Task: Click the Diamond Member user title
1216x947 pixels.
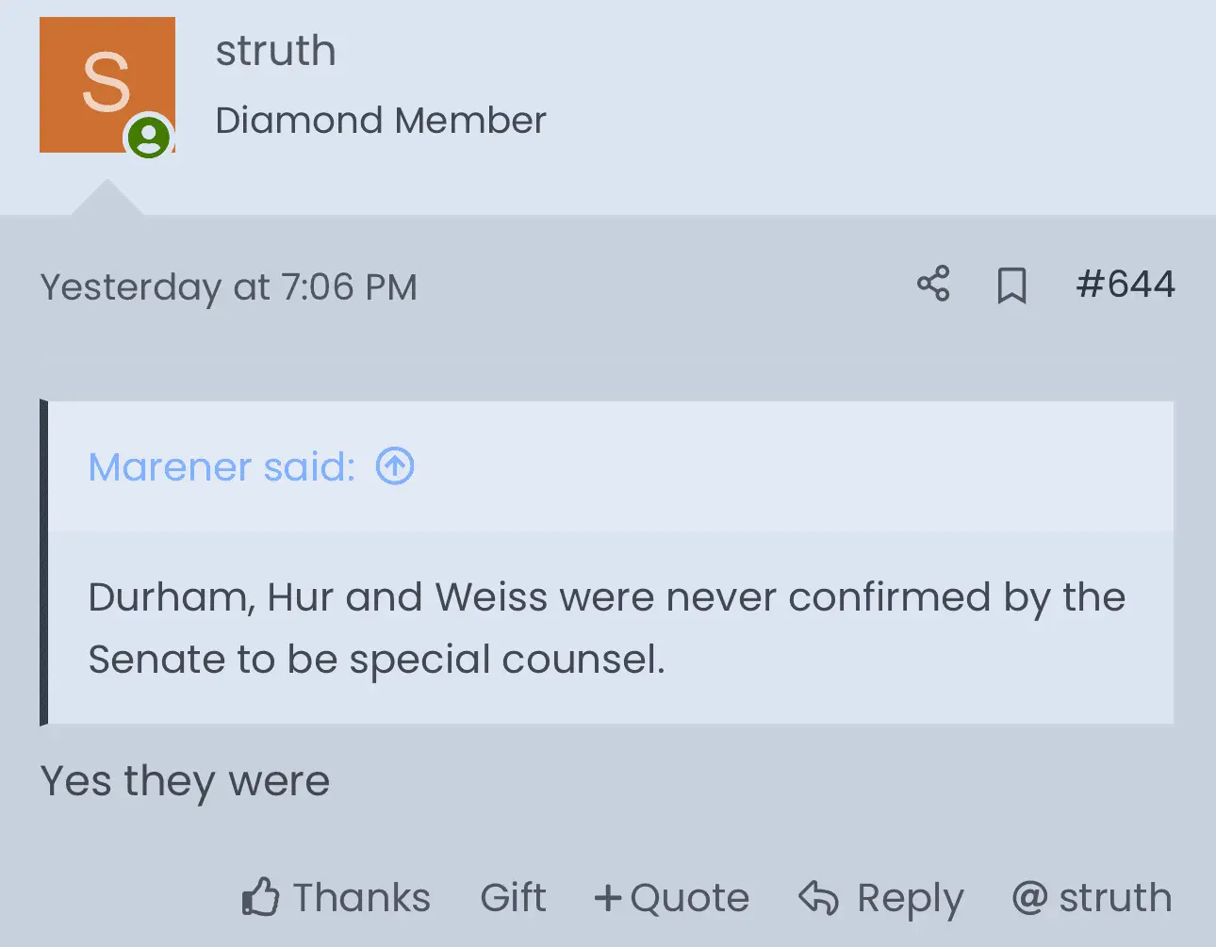Action: point(380,121)
